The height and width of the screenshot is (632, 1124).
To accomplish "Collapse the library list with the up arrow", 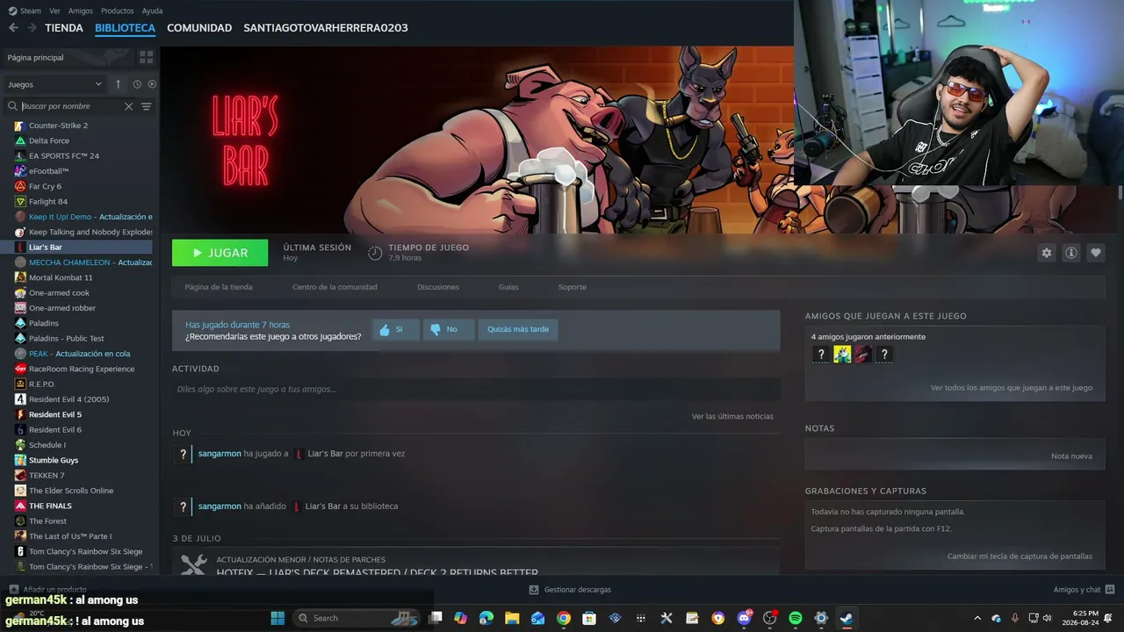I will (119, 84).
